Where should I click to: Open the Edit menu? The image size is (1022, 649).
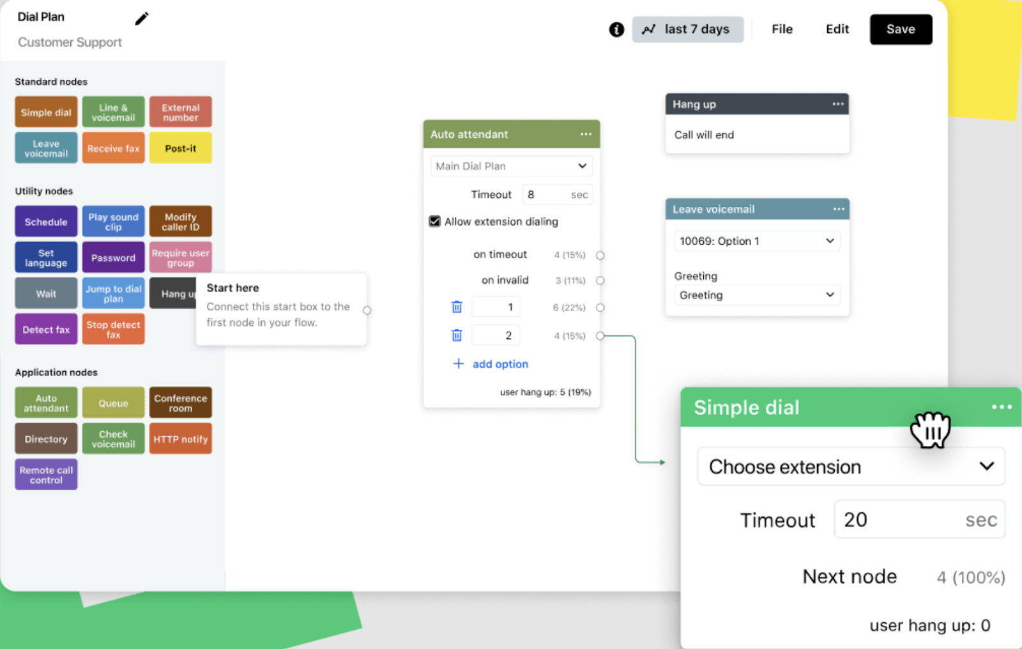click(x=837, y=29)
